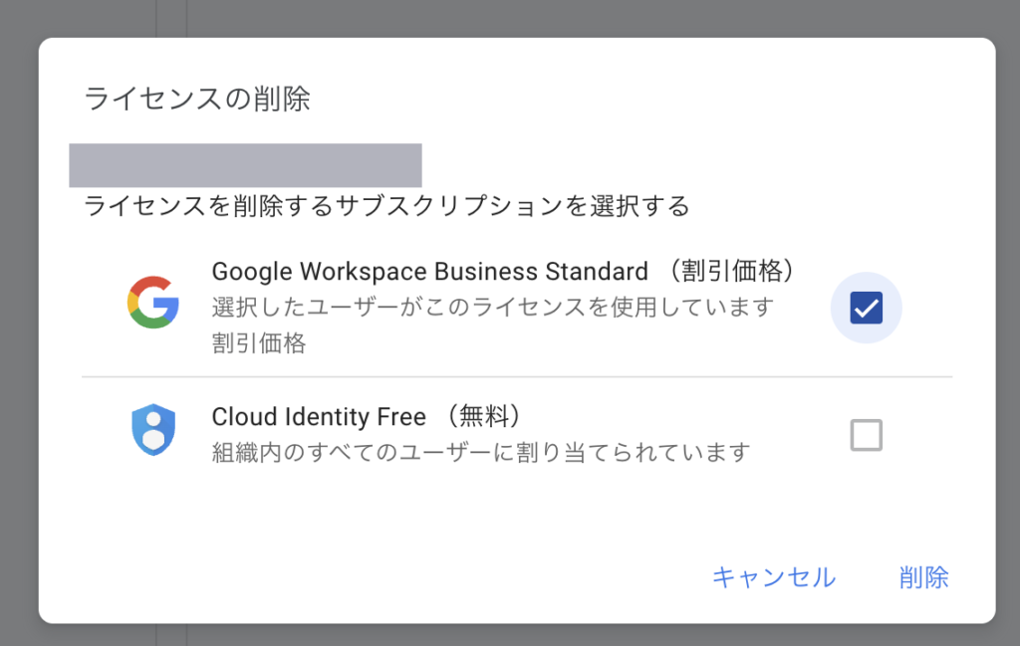Click the 割引価格 line under Workspace description

pyautogui.click(x=259, y=343)
